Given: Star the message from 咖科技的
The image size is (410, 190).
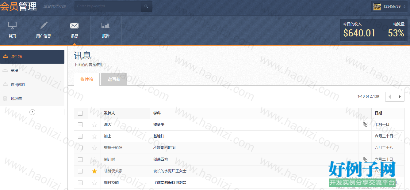Looking at the screenshot, I should pos(94,183).
